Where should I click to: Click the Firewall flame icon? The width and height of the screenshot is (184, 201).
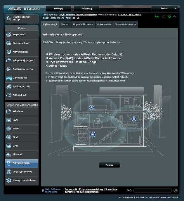point(8,154)
